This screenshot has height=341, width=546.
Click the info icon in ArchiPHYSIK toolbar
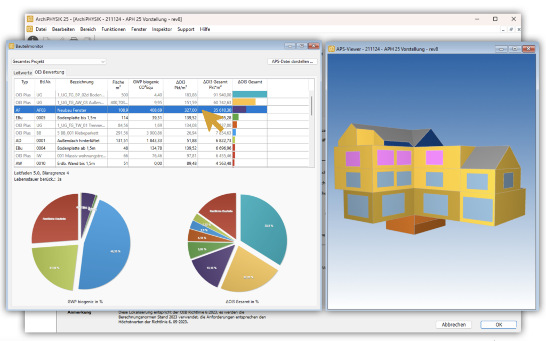point(33,39)
